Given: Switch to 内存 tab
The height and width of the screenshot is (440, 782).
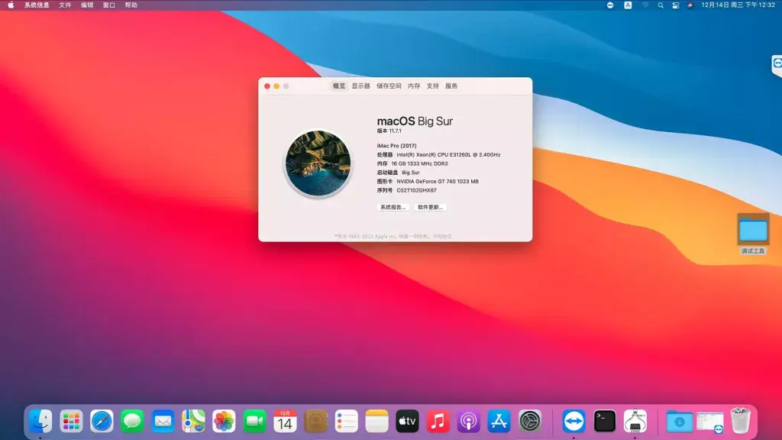Looking at the screenshot, I should (414, 86).
